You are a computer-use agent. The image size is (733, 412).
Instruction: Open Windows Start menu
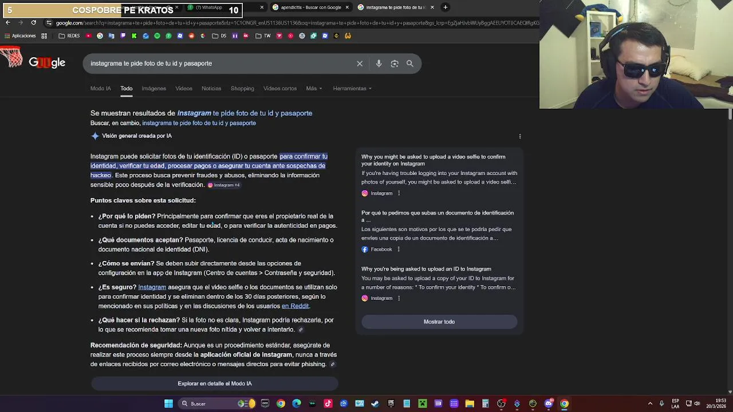[x=168, y=403]
